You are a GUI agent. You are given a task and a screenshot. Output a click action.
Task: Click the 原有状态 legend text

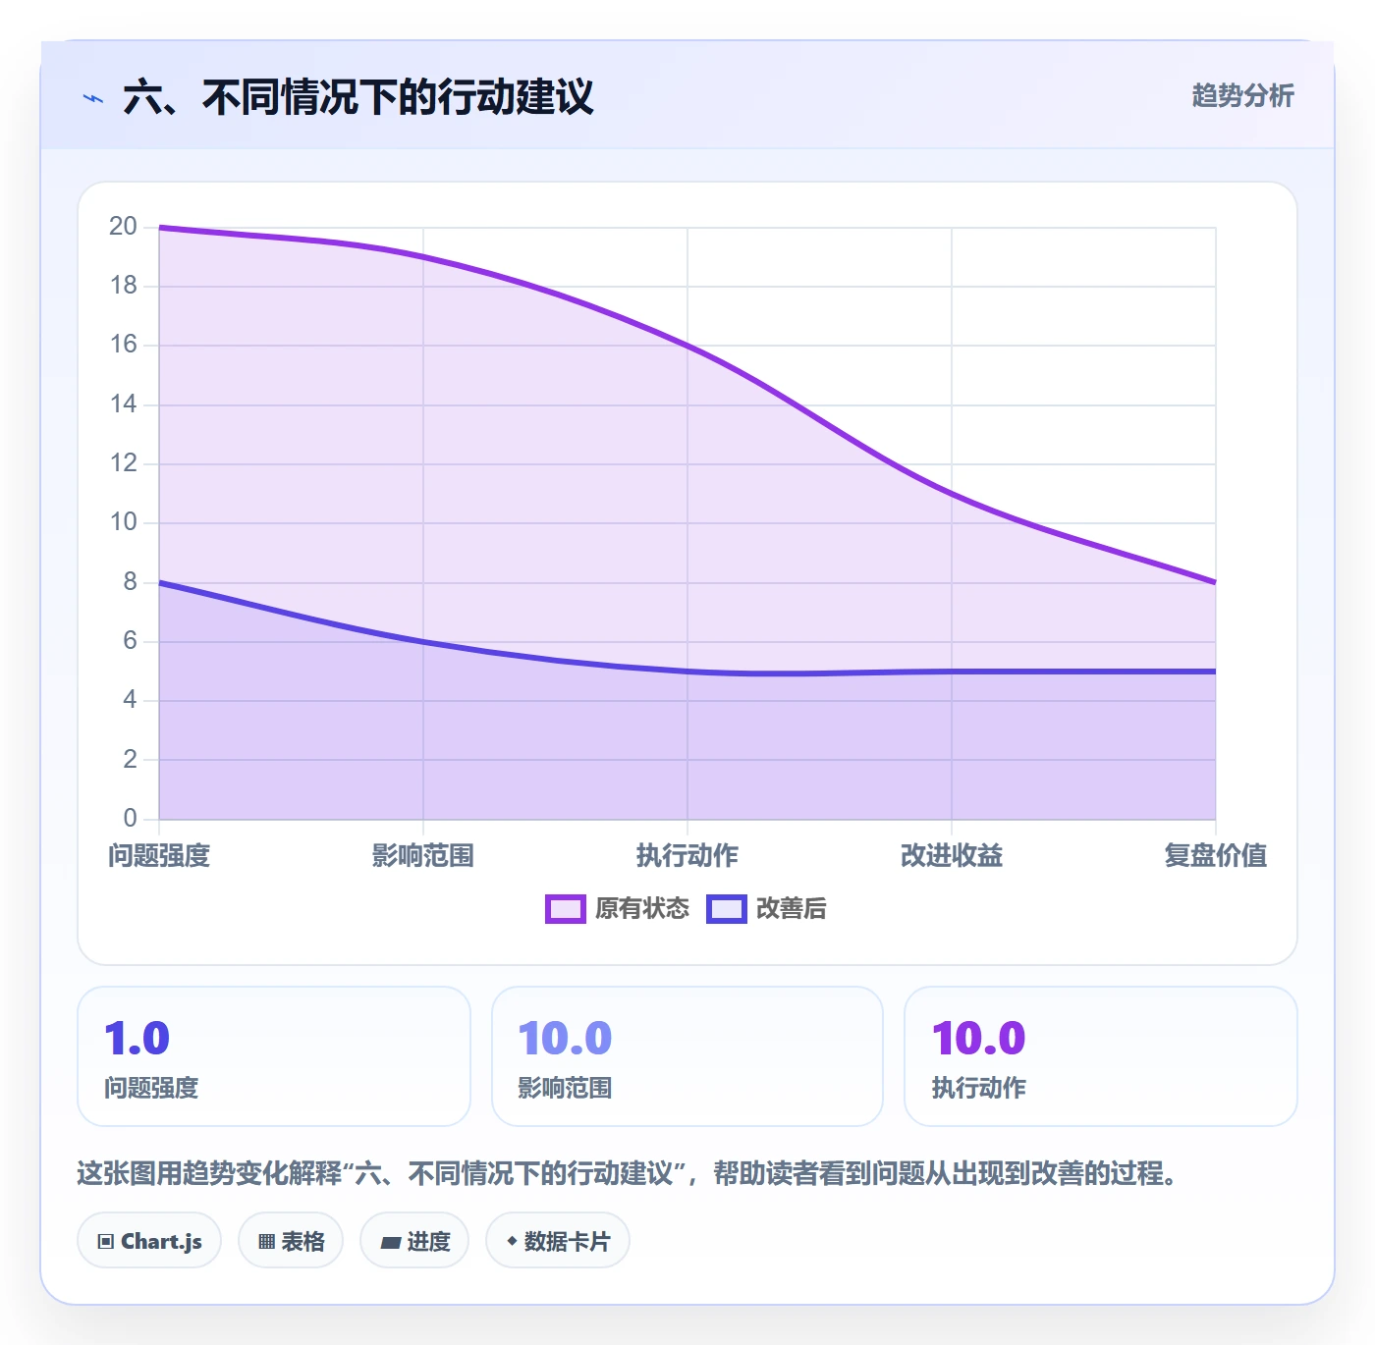[x=642, y=909]
